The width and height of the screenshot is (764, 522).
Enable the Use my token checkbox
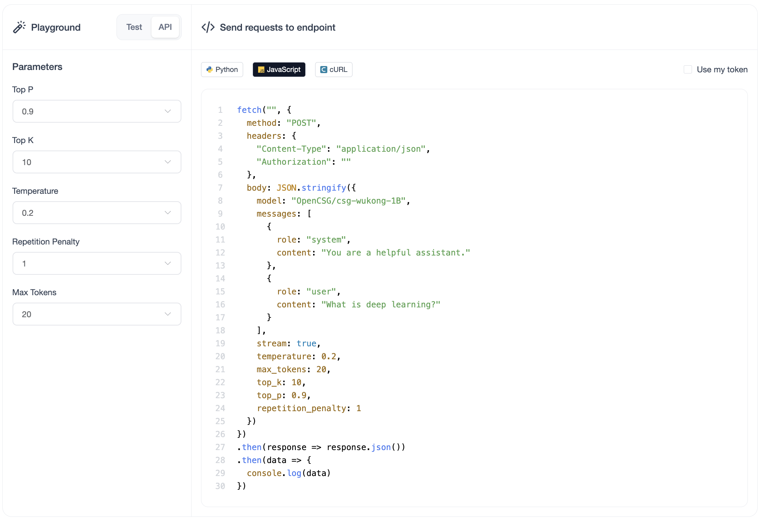click(x=688, y=70)
